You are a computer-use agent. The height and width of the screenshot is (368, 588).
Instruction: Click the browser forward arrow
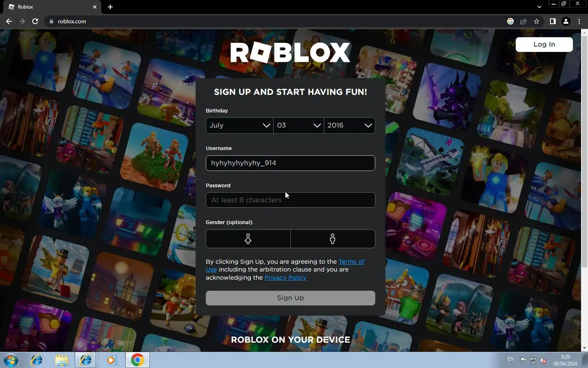22,21
